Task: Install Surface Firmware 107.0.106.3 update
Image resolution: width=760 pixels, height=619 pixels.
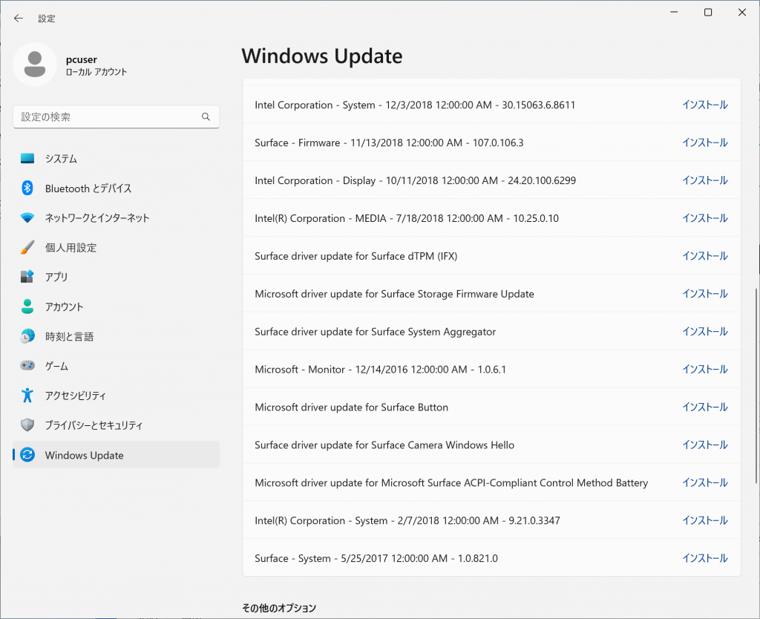Action: point(705,143)
